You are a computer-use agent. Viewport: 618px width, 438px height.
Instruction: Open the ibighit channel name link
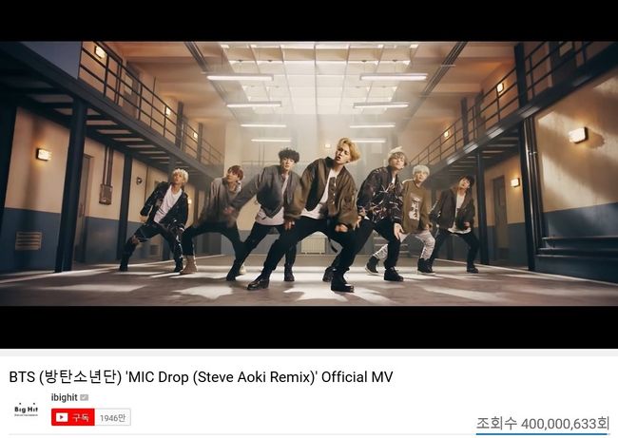(x=65, y=397)
